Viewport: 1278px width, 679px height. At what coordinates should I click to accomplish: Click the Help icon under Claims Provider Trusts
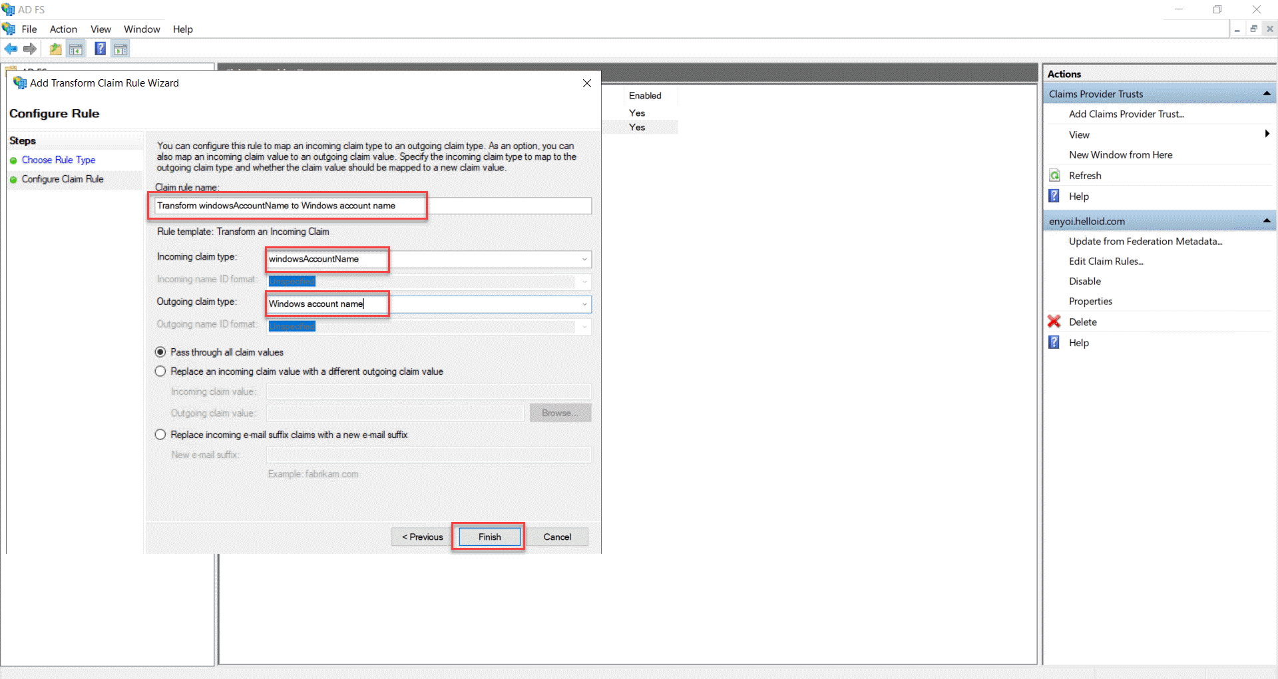(1054, 196)
